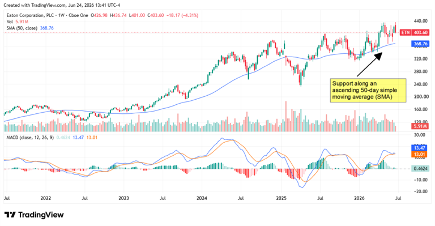Click the 240.00 price-axis label

coord(421,84)
